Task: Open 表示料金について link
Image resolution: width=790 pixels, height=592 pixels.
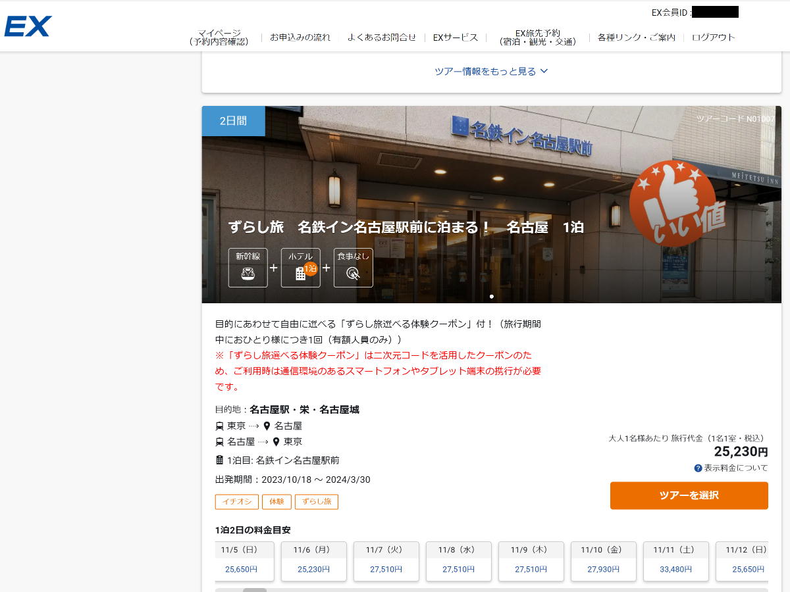Action: coord(736,468)
